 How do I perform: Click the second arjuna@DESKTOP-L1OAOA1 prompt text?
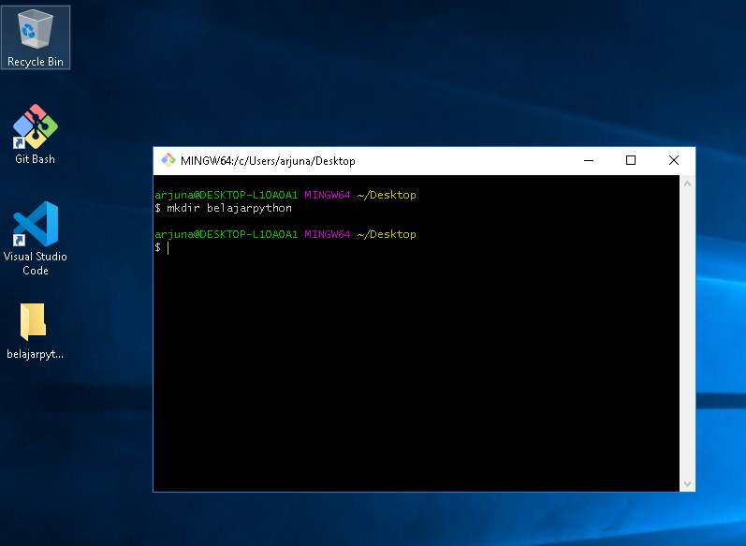pos(226,234)
